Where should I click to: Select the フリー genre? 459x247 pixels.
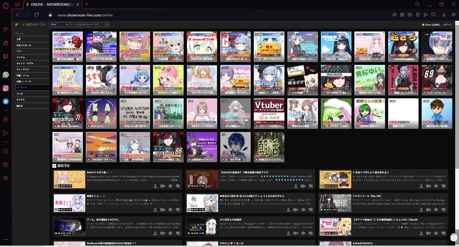(x=32, y=51)
